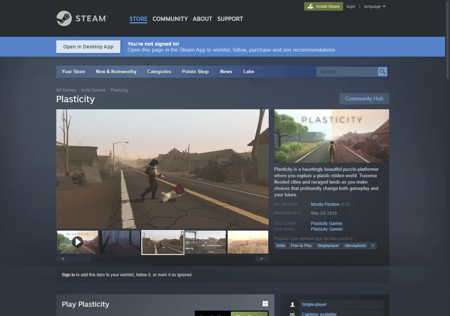Click right arrow of screenshot strip

pos(262,259)
